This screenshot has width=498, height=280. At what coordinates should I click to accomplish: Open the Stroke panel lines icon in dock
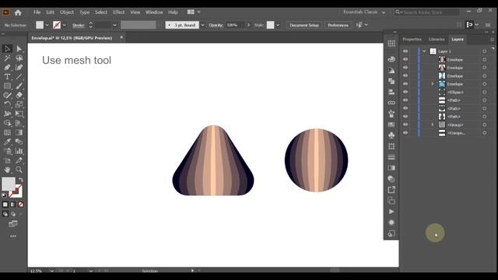pyautogui.click(x=391, y=157)
